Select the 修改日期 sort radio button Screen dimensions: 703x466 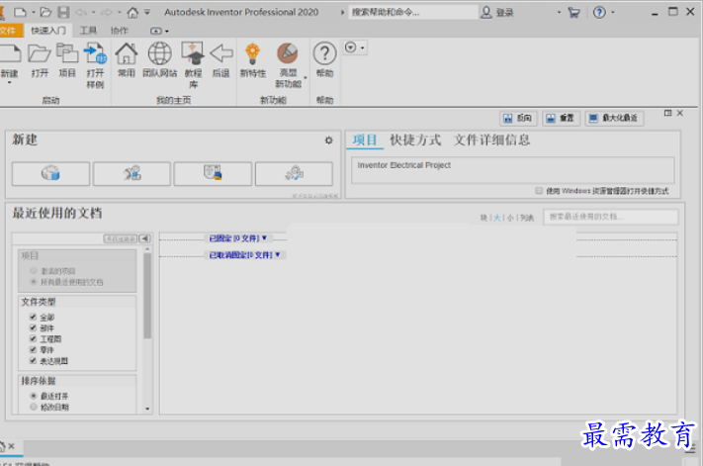point(34,407)
